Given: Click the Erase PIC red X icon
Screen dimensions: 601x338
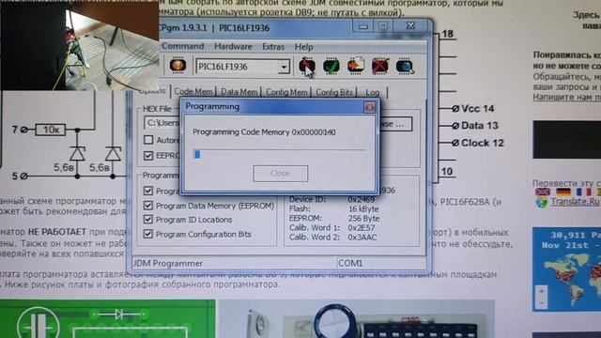Looking at the screenshot, I should 379,66.
